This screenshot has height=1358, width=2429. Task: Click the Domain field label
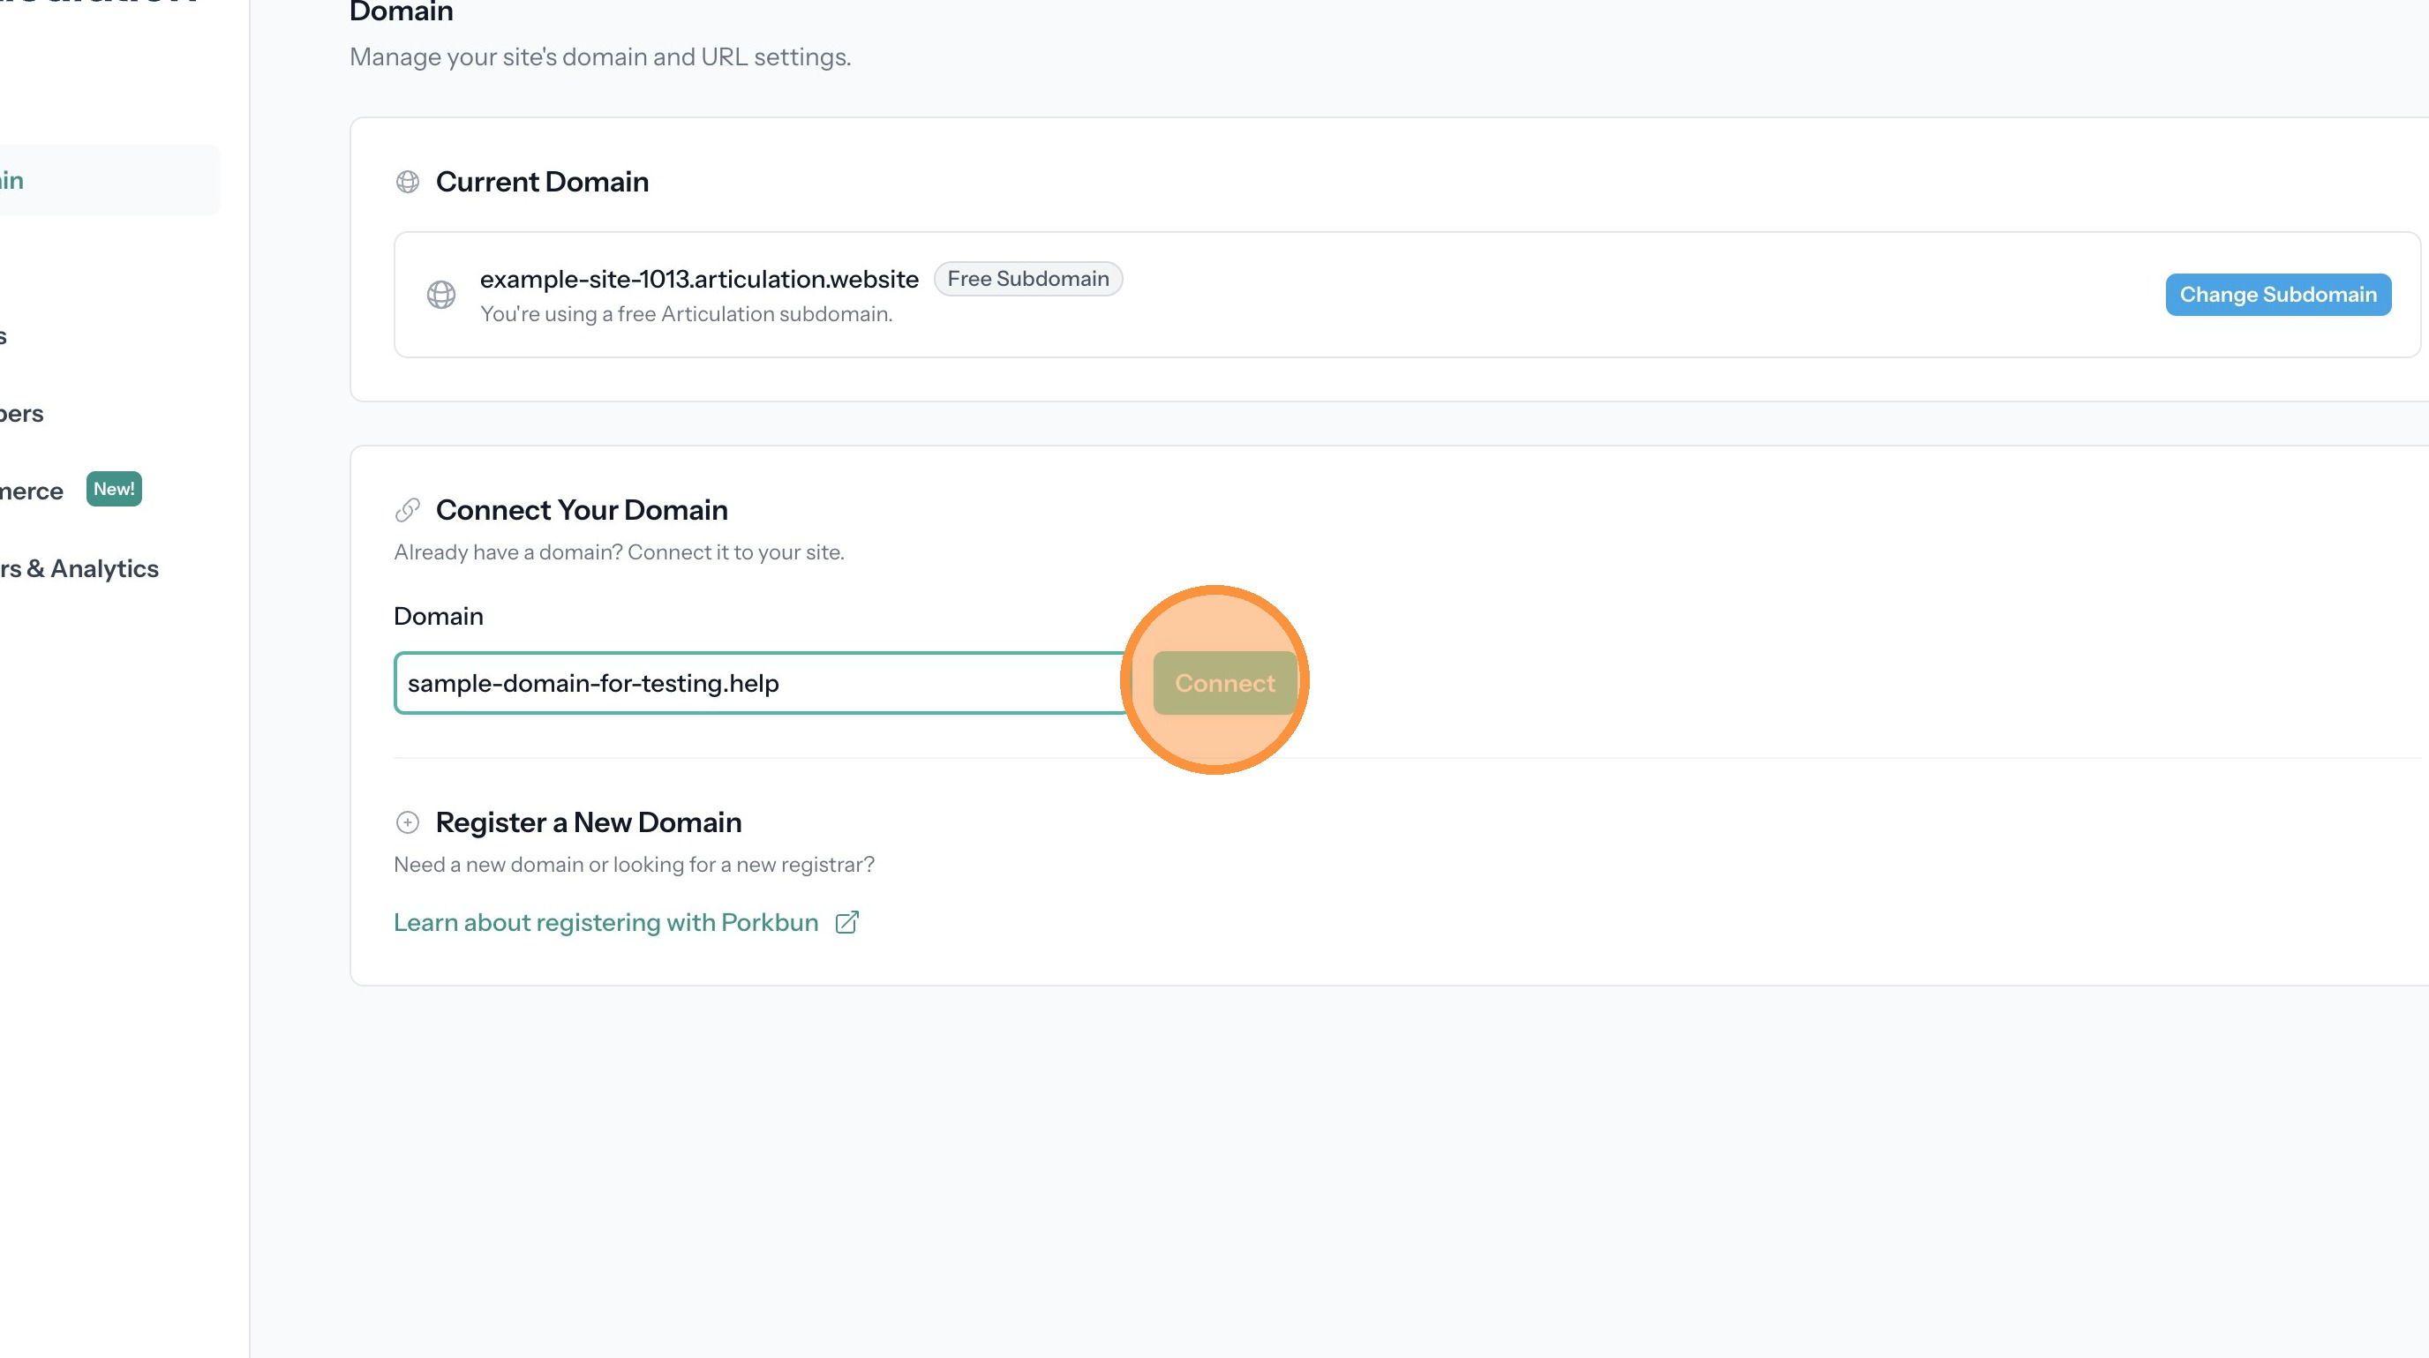439,616
